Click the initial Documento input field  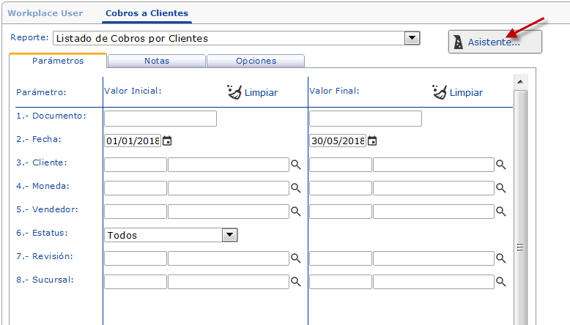coord(160,119)
